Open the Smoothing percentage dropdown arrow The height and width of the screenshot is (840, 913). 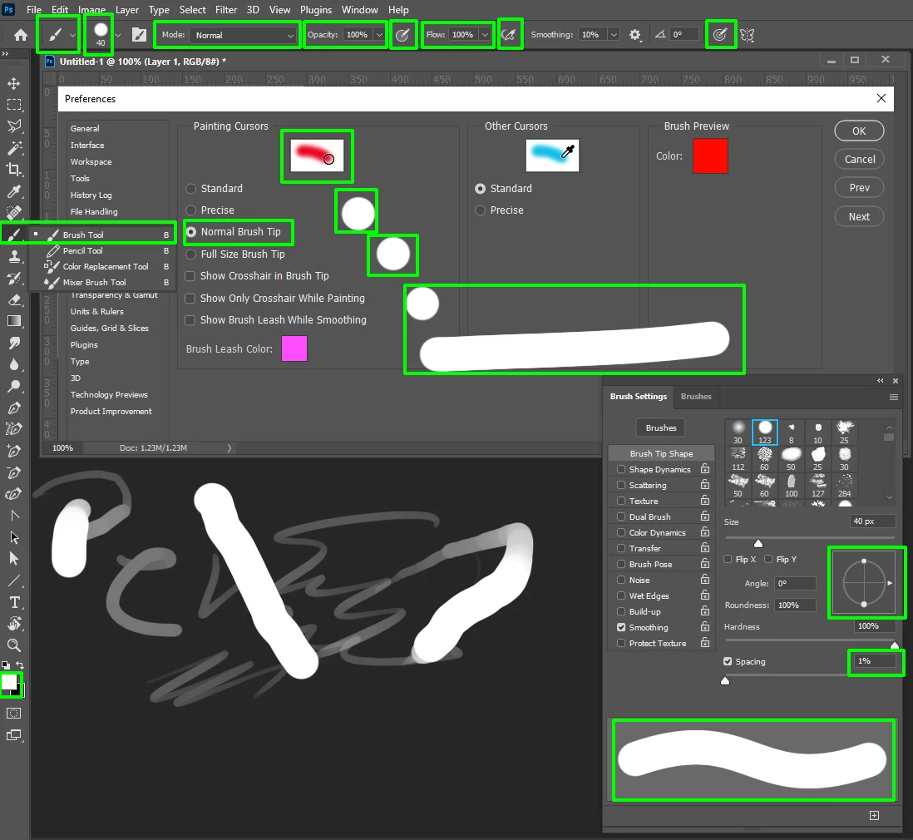tap(614, 35)
